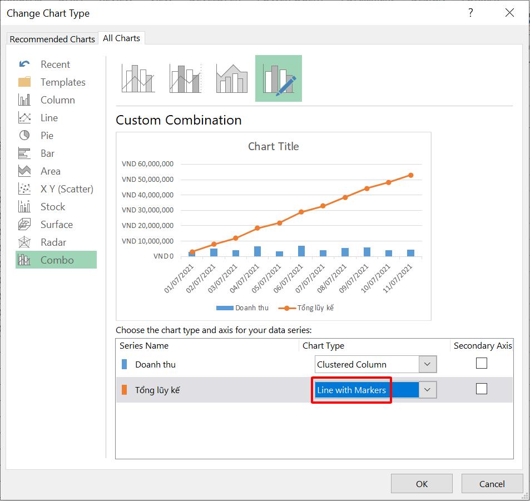Check the Templates category in the sidebar

click(x=62, y=82)
